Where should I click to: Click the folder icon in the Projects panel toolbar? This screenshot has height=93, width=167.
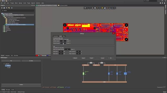coord(7,8)
